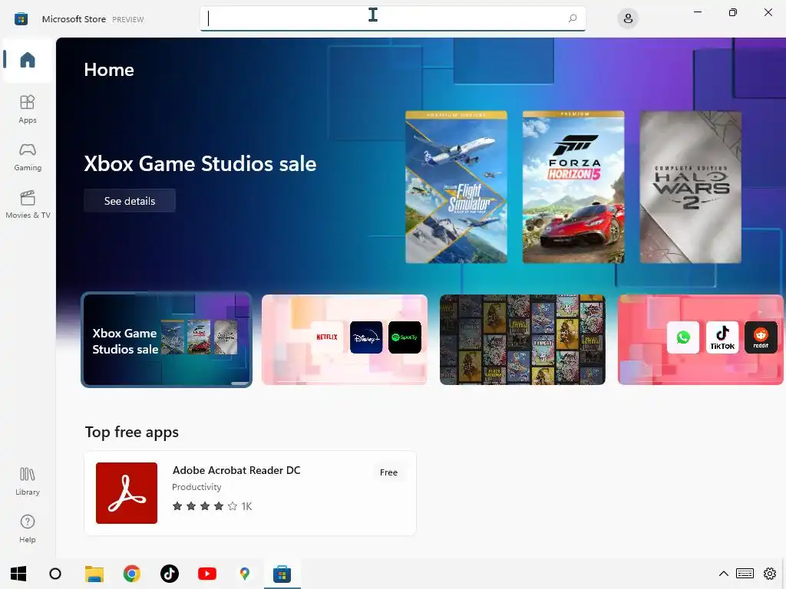The width and height of the screenshot is (786, 589).
Task: Click the Microsoft Store logo in title bar
Action: click(x=21, y=19)
